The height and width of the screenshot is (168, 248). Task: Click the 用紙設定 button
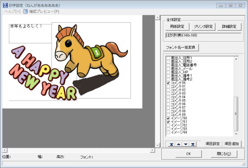[x=177, y=27]
